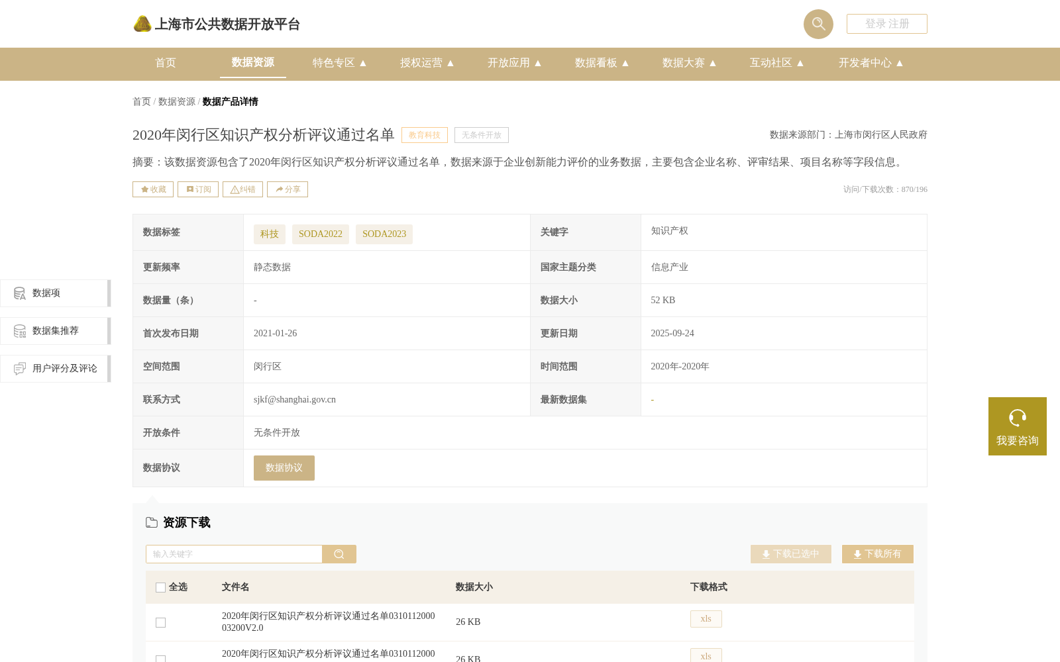Expand 互动社区 menu
Screen dimensions: 1060x662
[777, 63]
